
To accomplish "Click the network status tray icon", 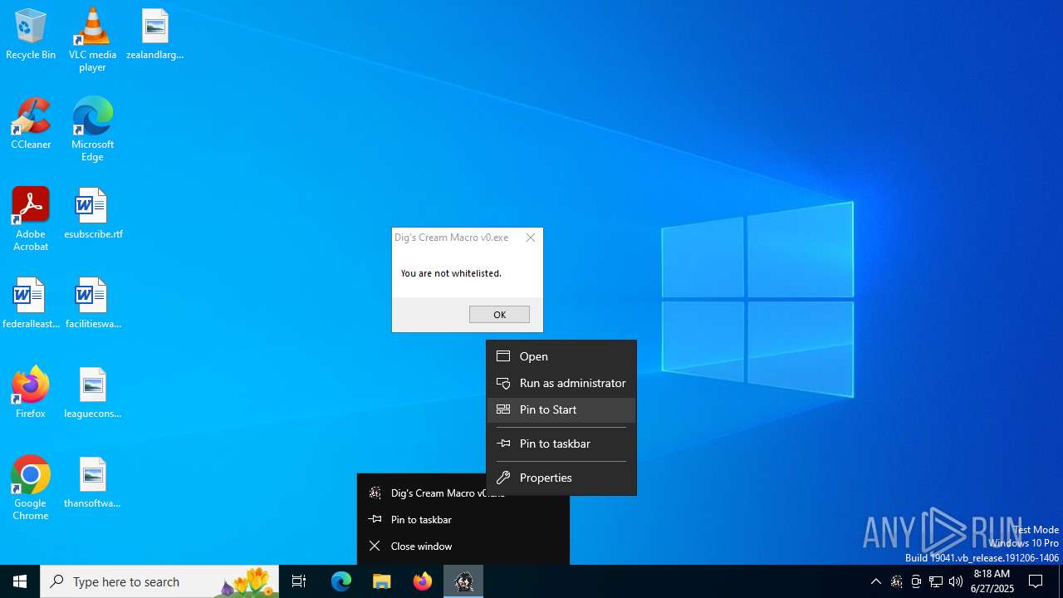I will [936, 581].
